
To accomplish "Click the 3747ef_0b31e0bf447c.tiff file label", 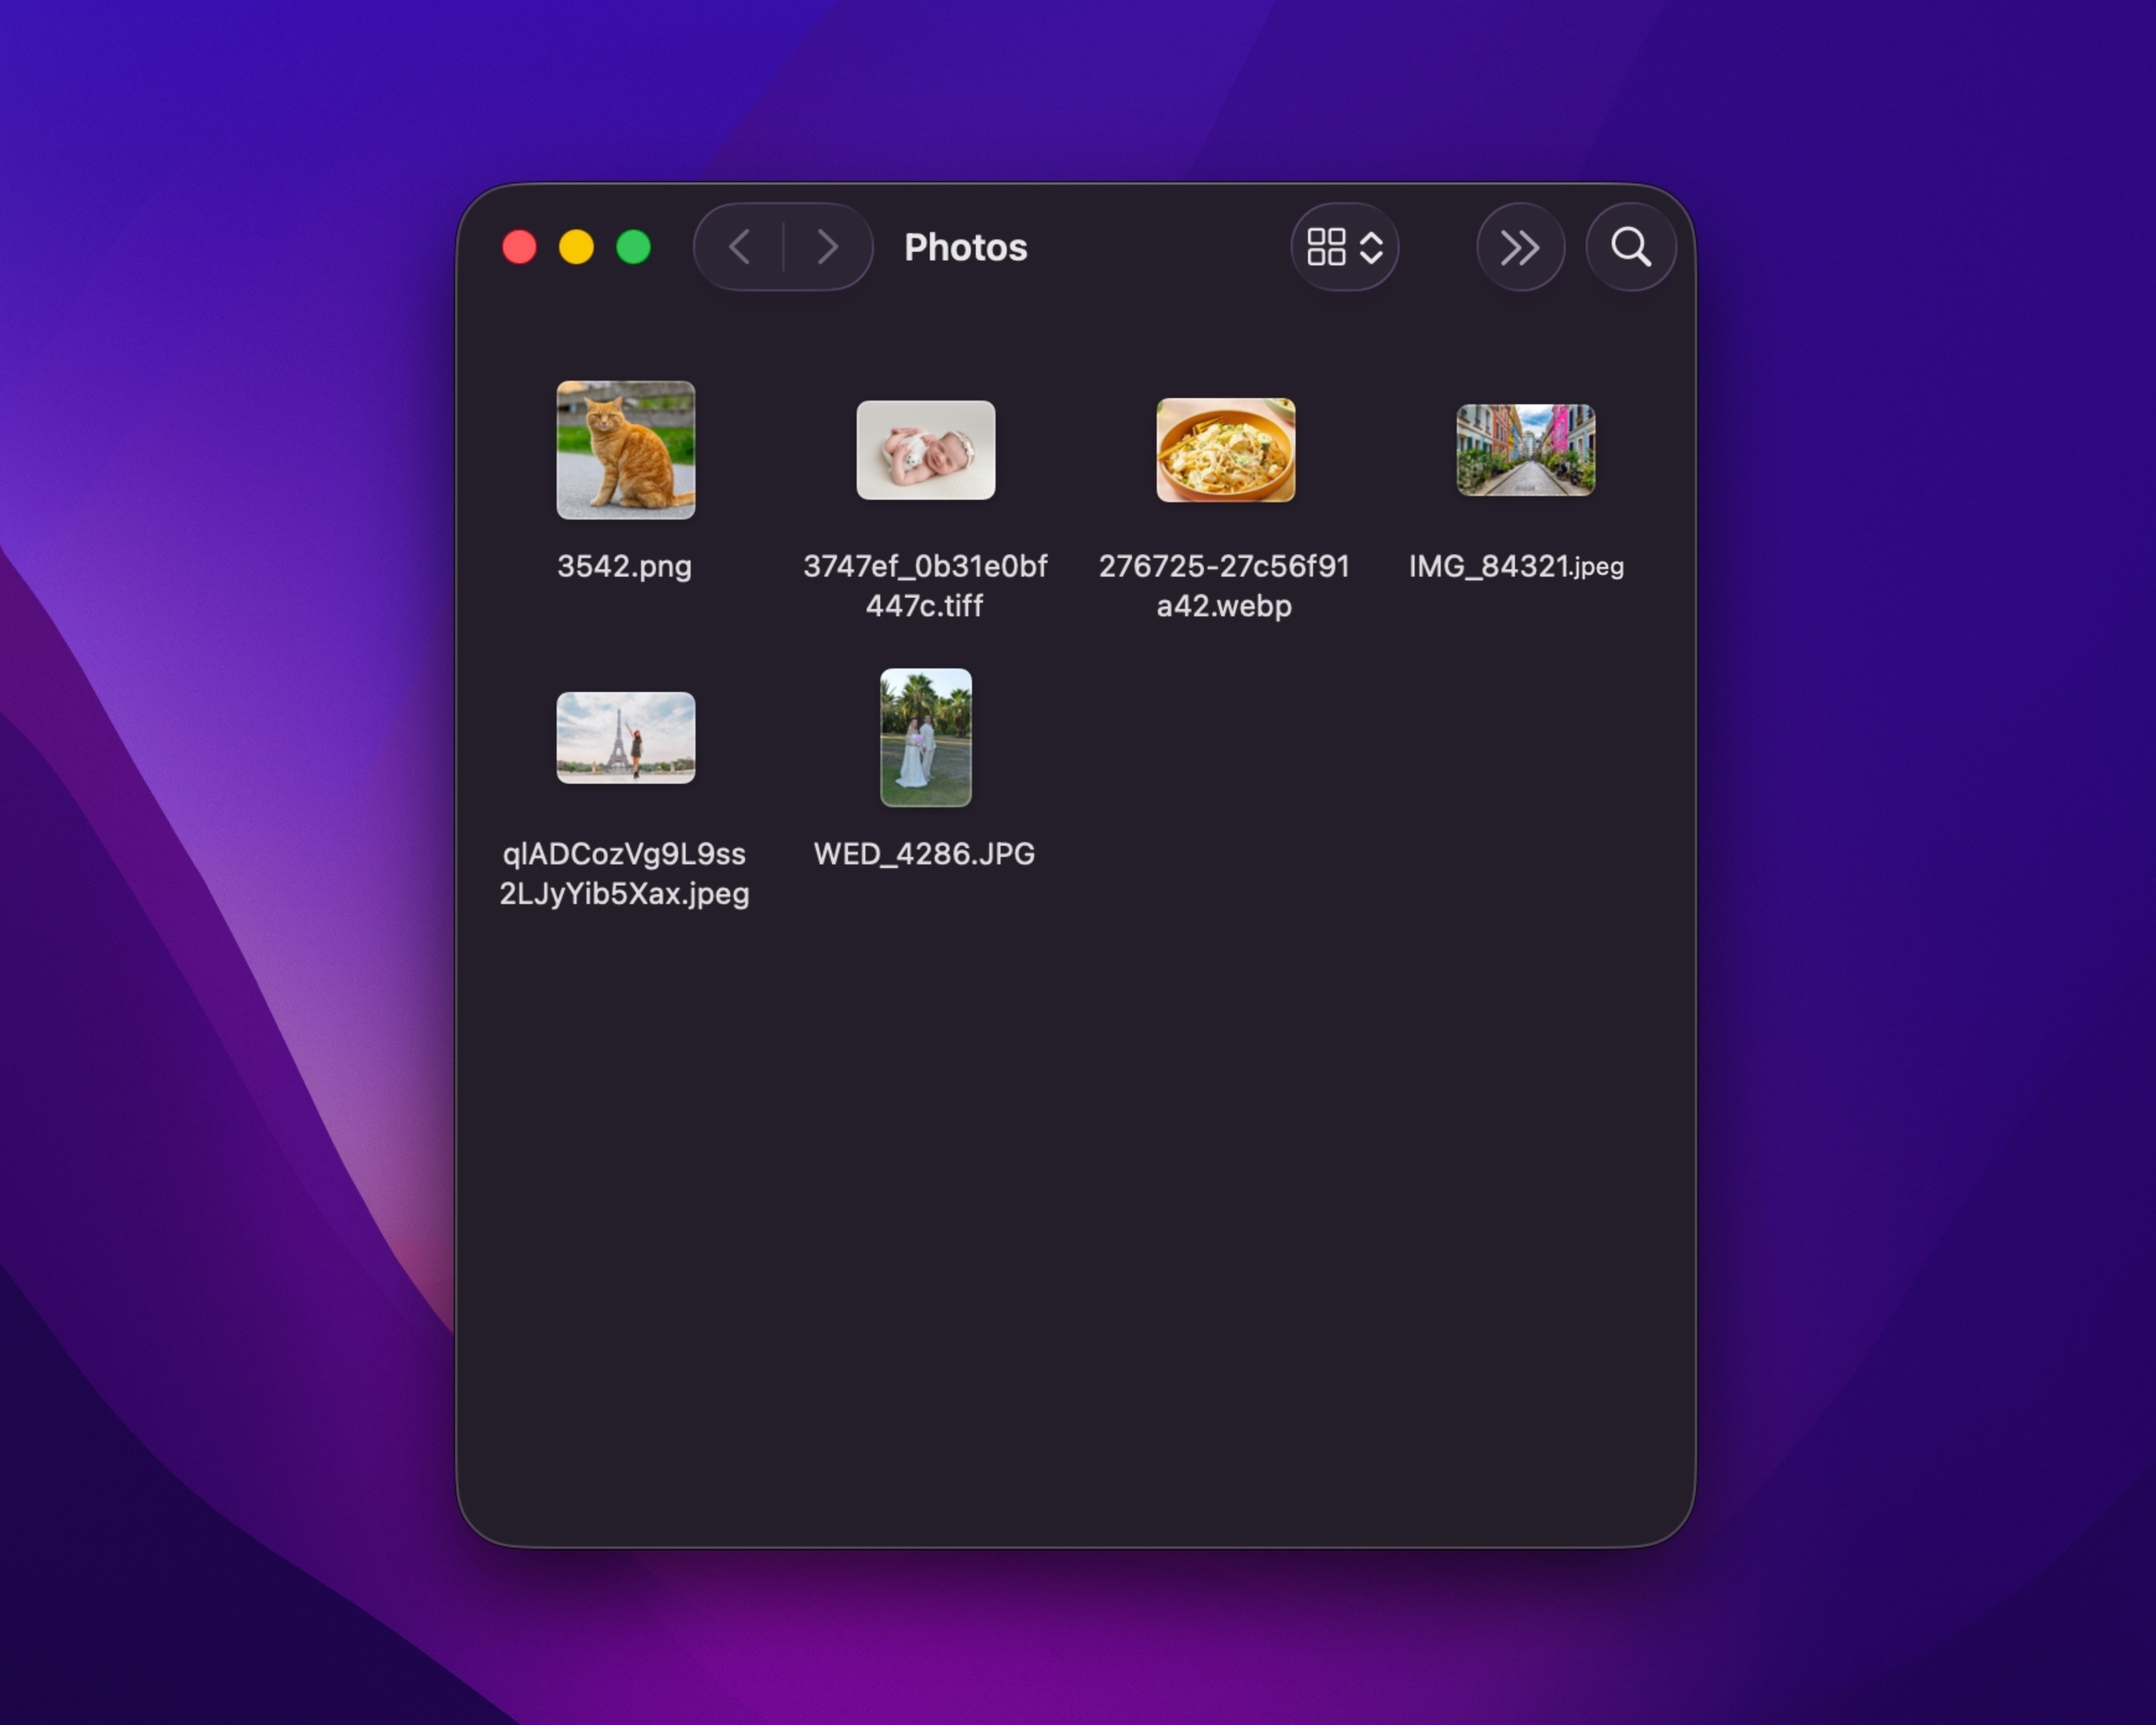I will click(x=925, y=586).
